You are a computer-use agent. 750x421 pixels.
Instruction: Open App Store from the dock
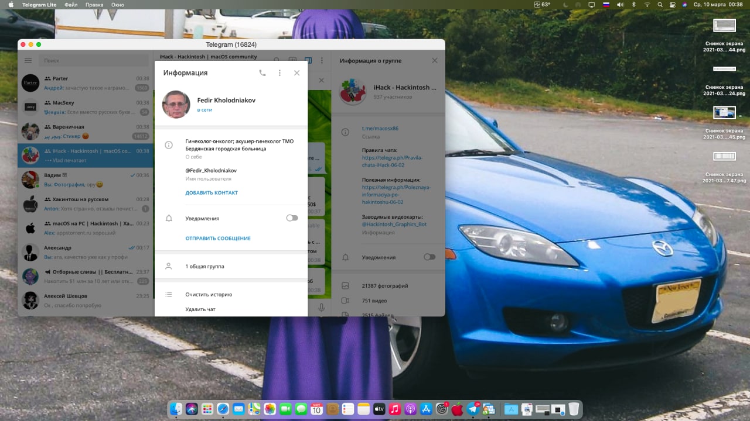point(426,409)
